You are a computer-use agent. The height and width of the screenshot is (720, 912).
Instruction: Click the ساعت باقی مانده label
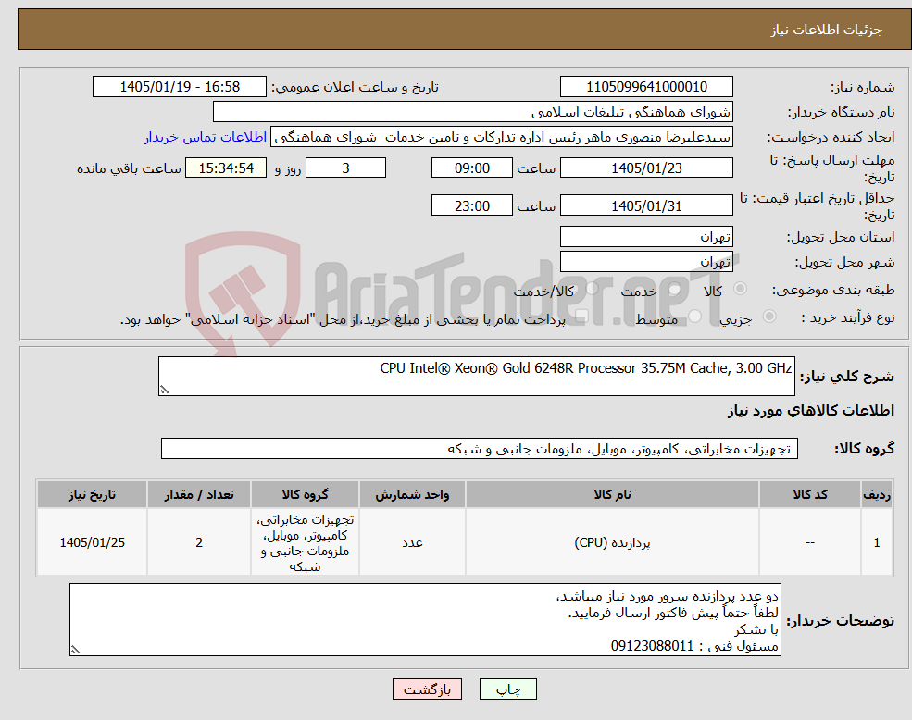click(129, 168)
